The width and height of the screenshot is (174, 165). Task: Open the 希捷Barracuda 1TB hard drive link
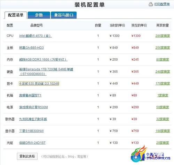tap(46, 72)
